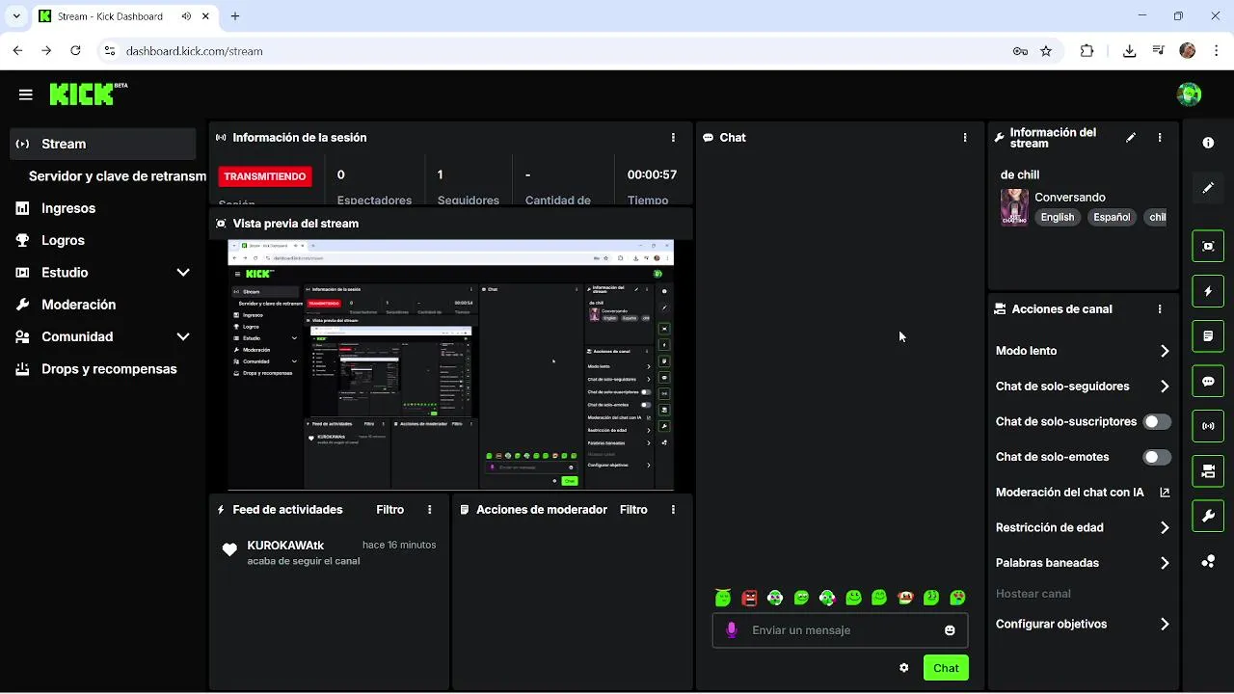Expand the Modo lento option
This screenshot has height=694, width=1234.
point(1165,351)
